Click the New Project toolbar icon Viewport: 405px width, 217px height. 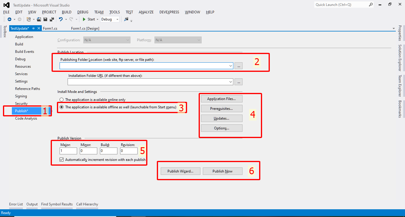pyautogui.click(x=29, y=19)
